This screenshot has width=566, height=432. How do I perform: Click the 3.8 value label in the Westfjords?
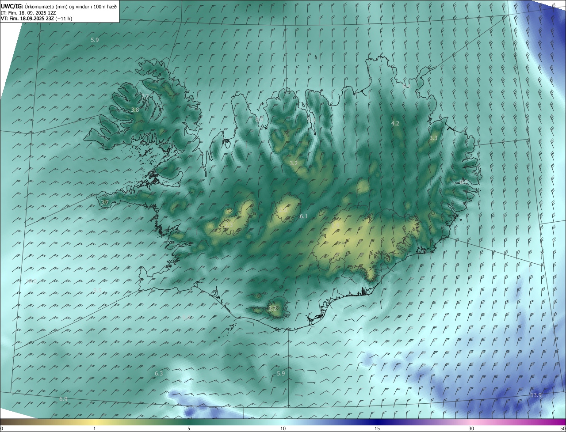pyautogui.click(x=135, y=110)
